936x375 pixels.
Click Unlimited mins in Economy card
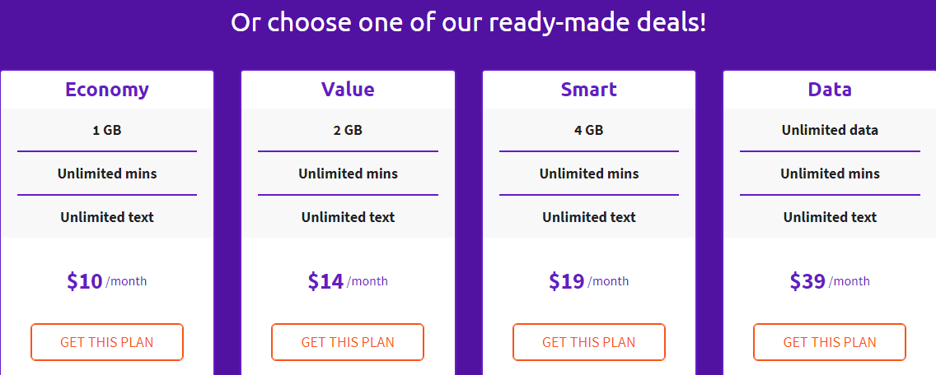[x=107, y=174]
